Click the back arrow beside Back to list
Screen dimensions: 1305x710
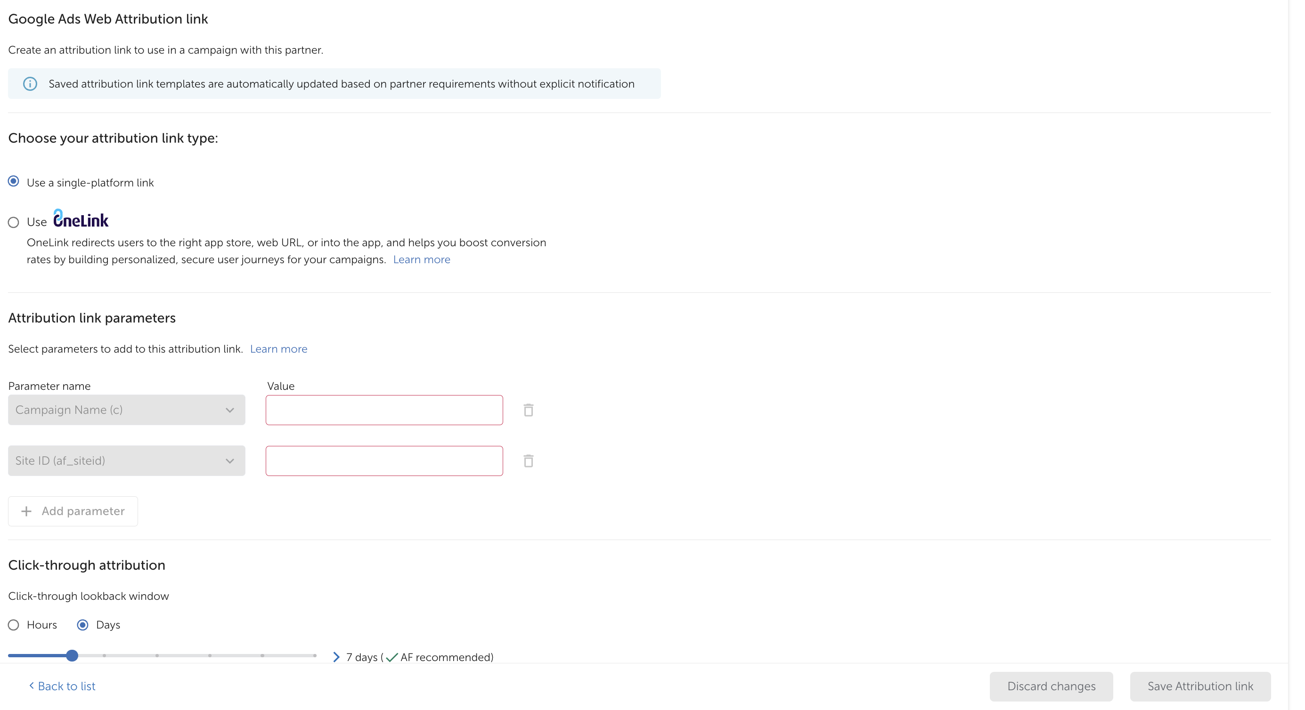click(x=32, y=686)
